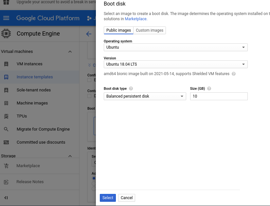Click the Release Notes icon
The image size is (270, 206).
[6, 182]
